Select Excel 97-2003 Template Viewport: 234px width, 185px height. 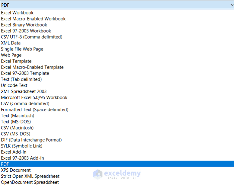tap(117, 73)
